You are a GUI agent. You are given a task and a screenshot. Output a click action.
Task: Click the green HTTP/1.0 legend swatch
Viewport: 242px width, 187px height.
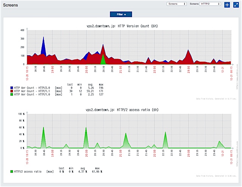point(12,94)
